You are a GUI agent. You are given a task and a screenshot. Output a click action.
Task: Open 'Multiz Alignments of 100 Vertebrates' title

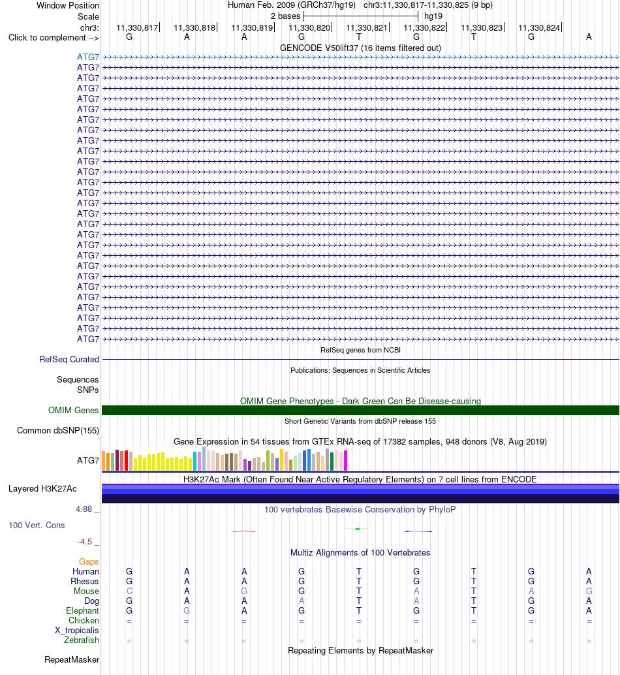(360, 552)
